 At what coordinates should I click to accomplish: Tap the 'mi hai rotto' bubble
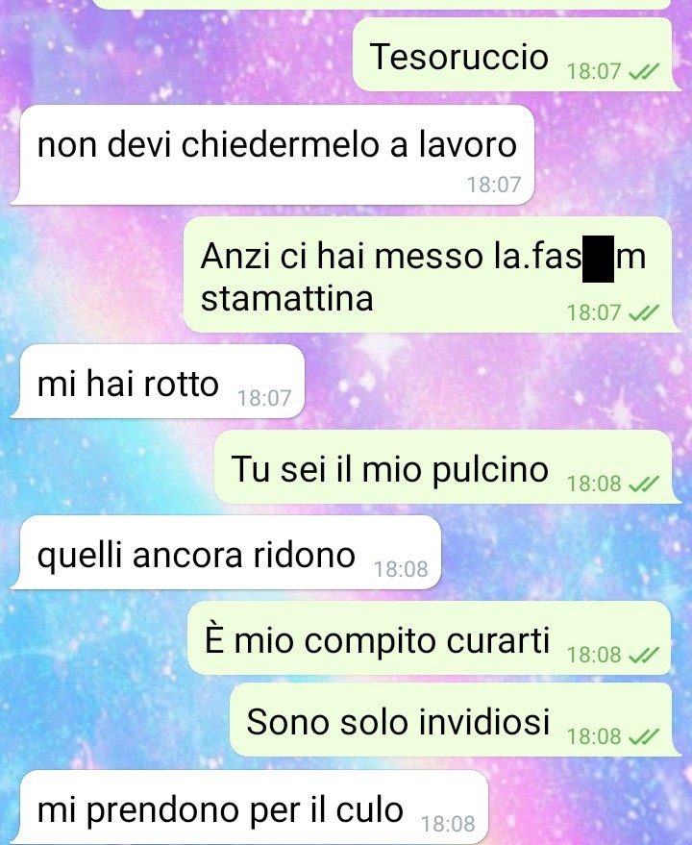point(159,382)
